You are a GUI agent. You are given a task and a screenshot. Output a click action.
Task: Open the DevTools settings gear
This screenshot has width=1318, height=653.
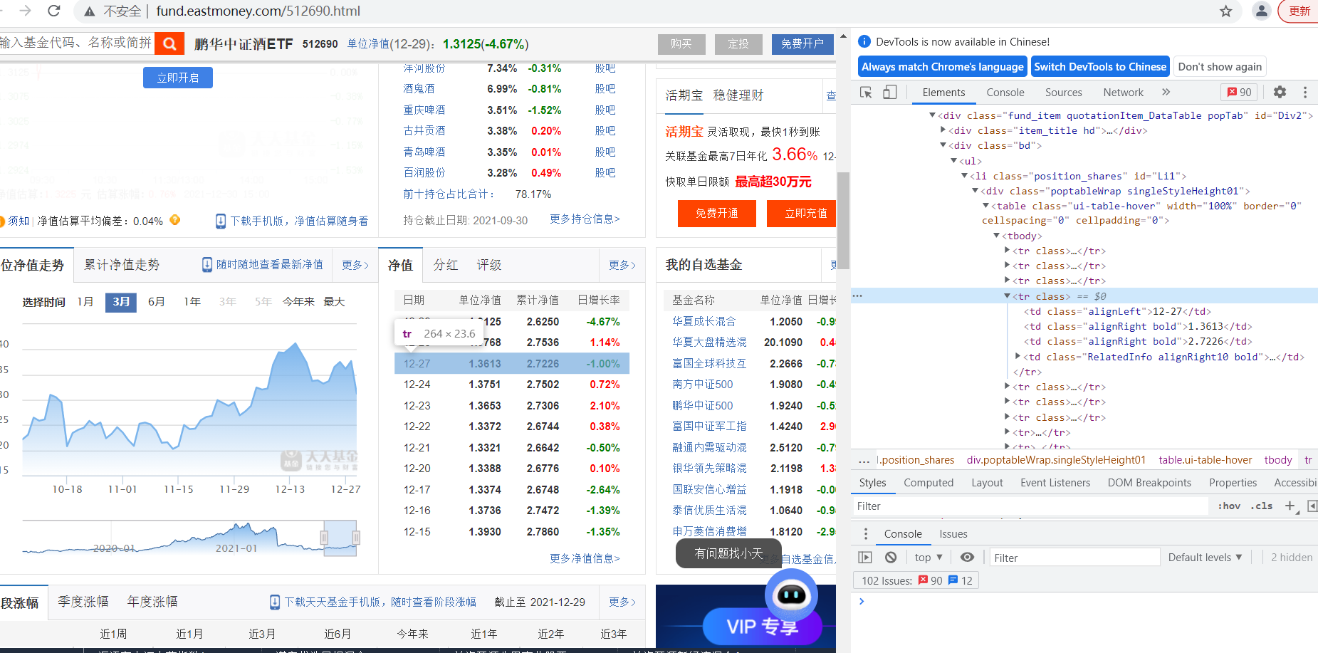pyautogui.click(x=1280, y=92)
